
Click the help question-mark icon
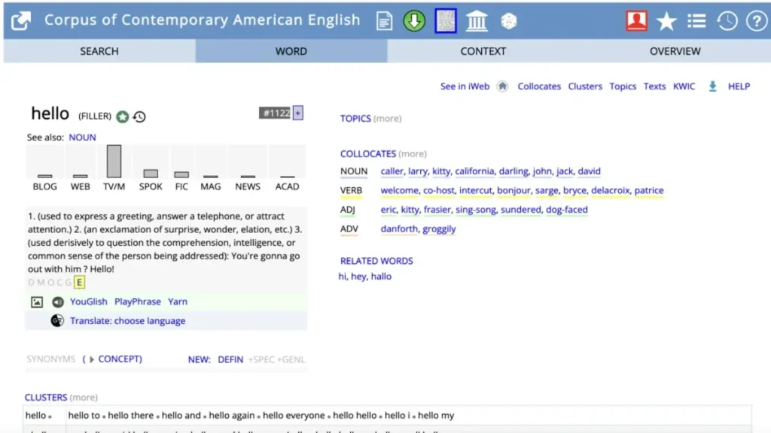pyautogui.click(x=756, y=21)
